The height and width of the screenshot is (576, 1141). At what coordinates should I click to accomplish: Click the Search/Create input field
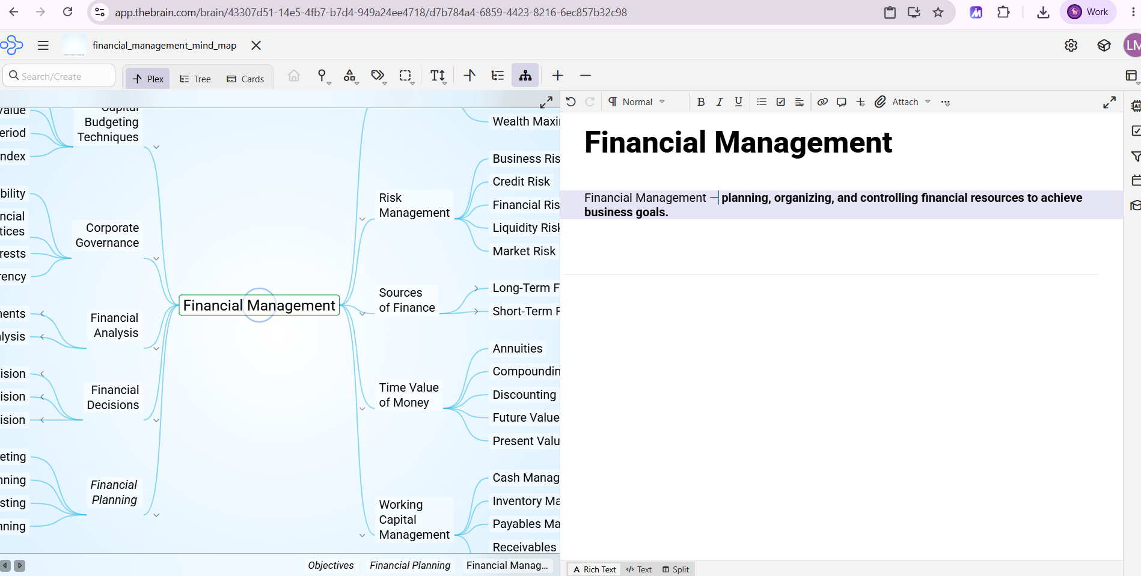[x=59, y=76]
